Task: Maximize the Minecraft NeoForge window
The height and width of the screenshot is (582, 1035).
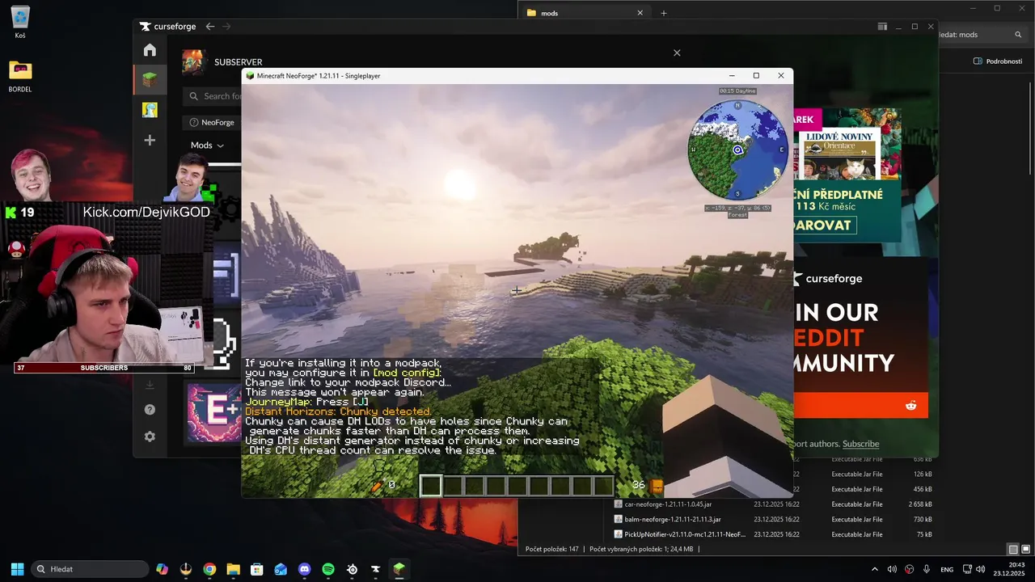Action: click(756, 76)
